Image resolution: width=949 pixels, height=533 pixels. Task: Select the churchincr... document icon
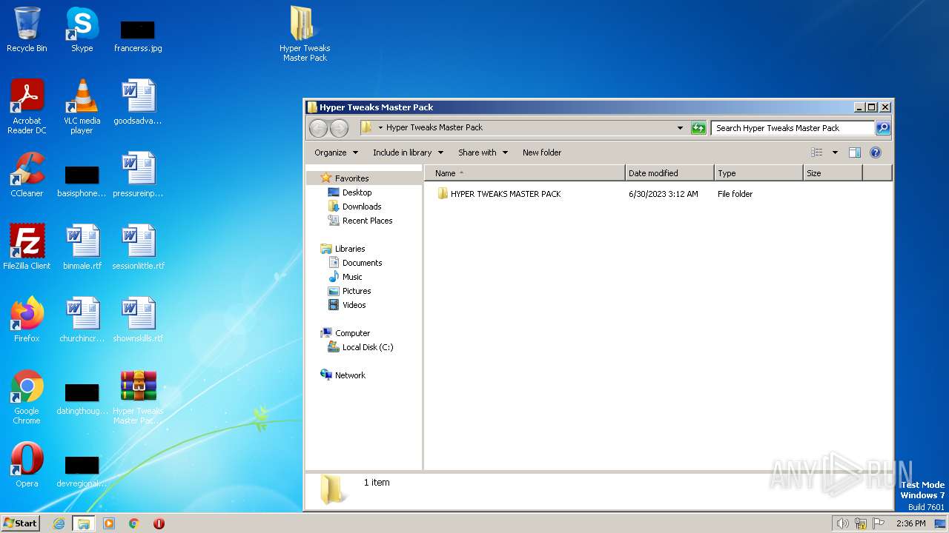click(x=82, y=320)
